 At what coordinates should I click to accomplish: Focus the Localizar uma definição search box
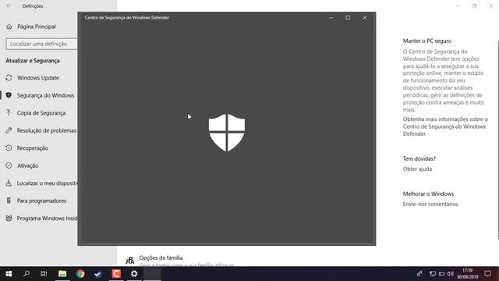click(x=41, y=44)
